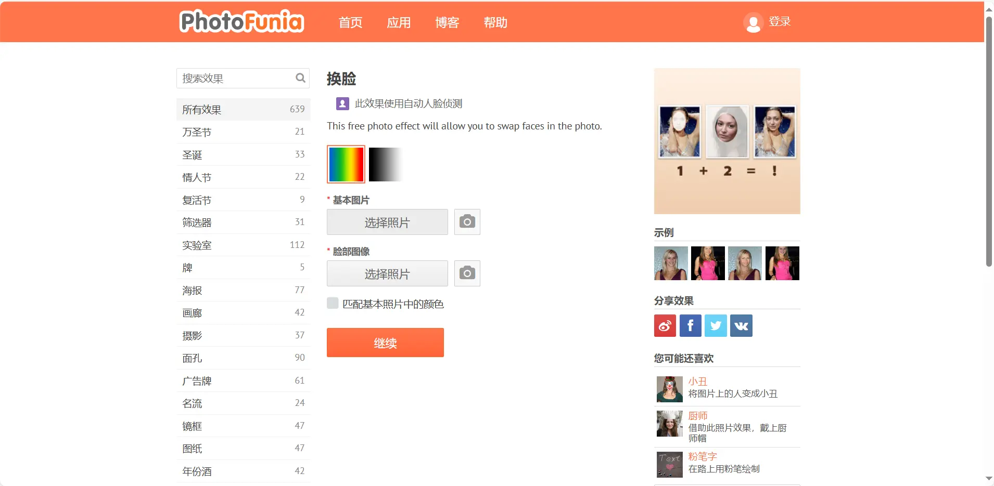Open camera for the base photo (基本图片)
Screen dimensions: 994x486
pos(467,222)
